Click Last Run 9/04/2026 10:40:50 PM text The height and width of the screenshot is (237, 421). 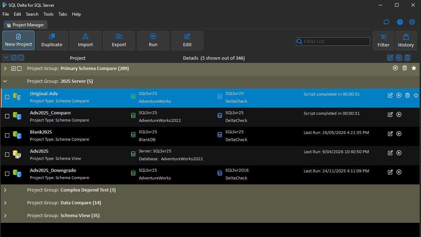(336, 152)
